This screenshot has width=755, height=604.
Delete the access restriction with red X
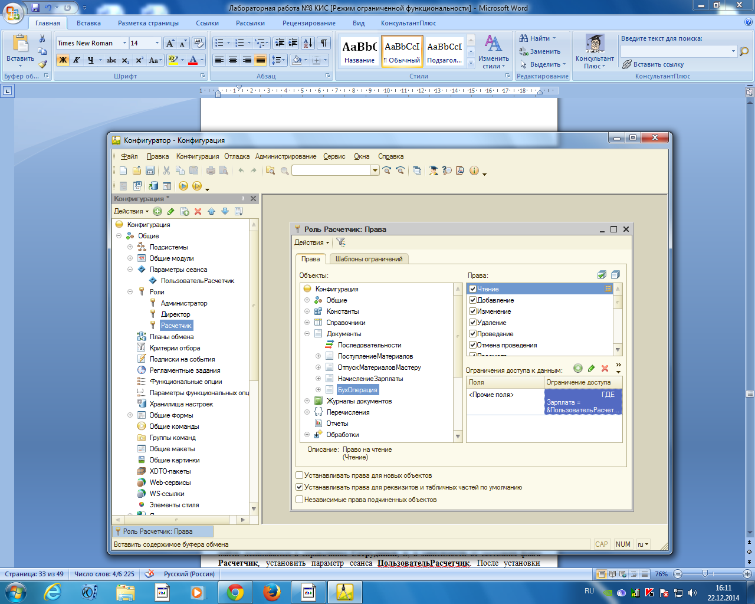coord(605,368)
